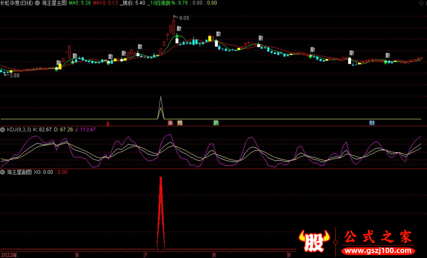Viewport: 427px width, 258px height.
Task: Expand the dropdown arrow beside 海王星主图
Action: click(37, 3)
